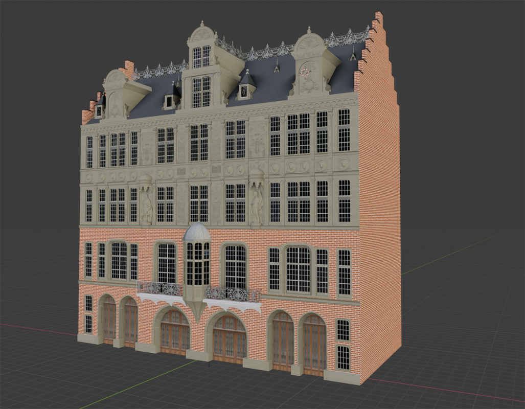Select the left statue on the facade
Image resolution: width=525 pixels, height=409 pixels.
point(147,204)
